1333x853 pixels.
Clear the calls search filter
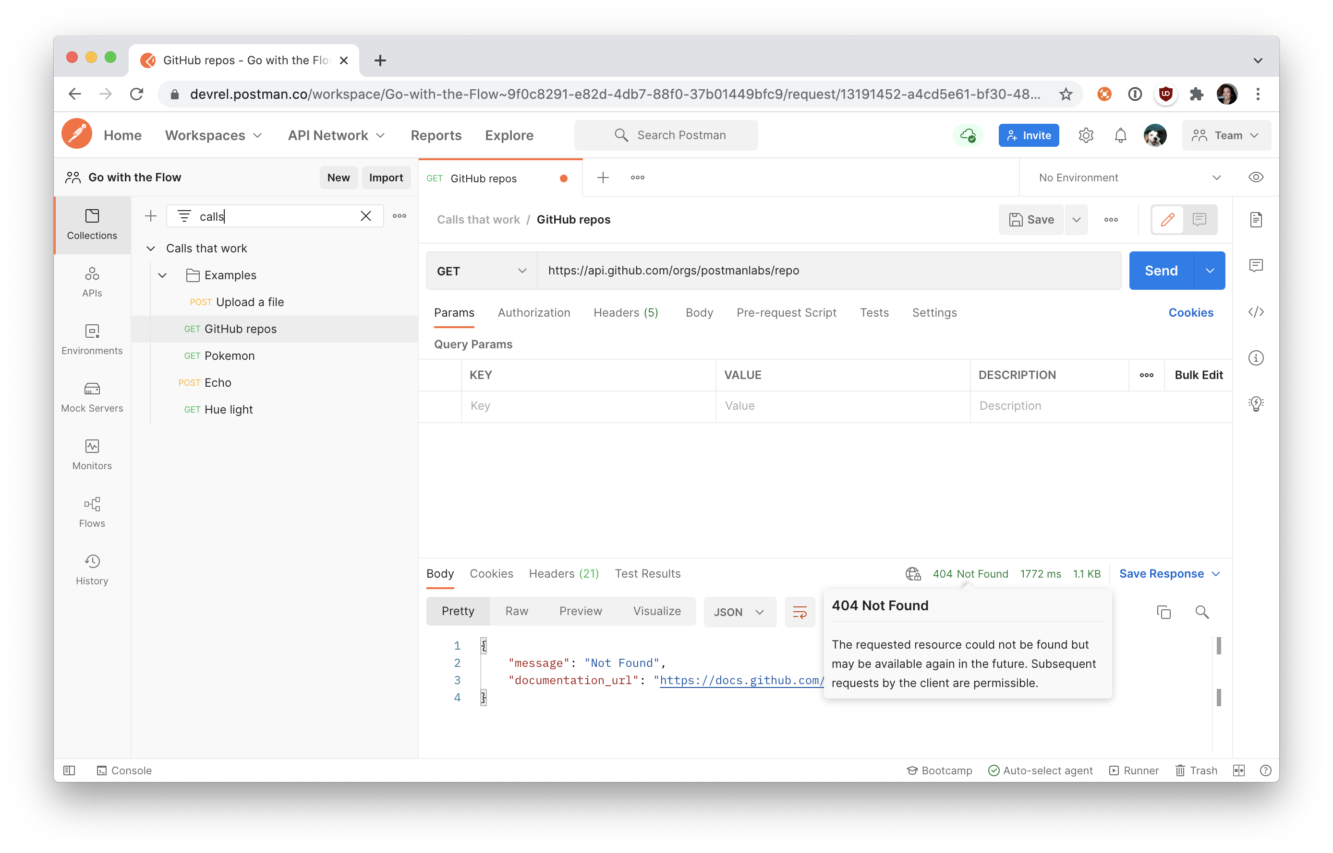pyautogui.click(x=366, y=216)
